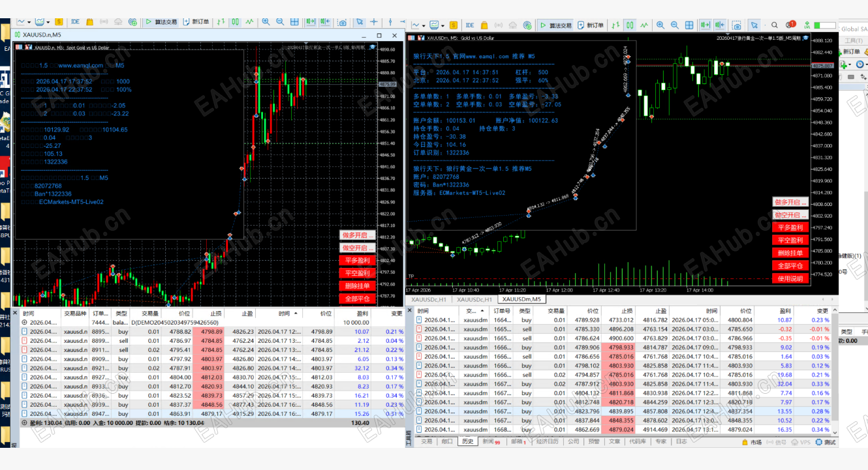Switch to the 经济日历 economic calendar tab
This screenshot has height=470, width=868.
tap(547, 441)
